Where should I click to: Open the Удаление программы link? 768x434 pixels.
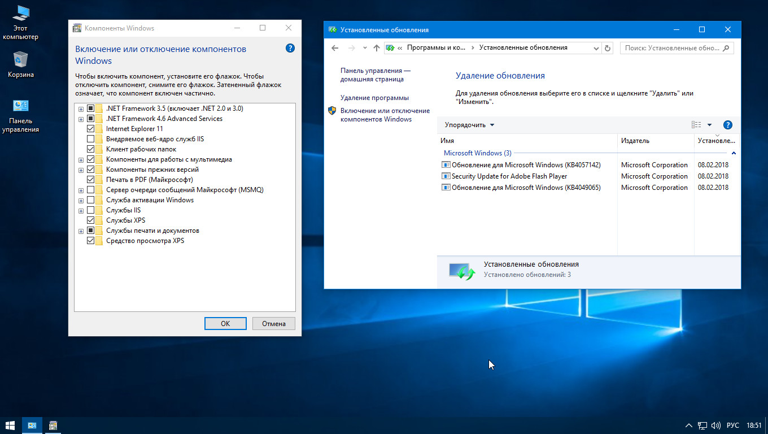tap(374, 98)
